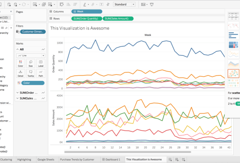The image size is (240, 163).
Task: Open the data pane options dropdown arrow
Action: pyautogui.click(x=11, y=28)
